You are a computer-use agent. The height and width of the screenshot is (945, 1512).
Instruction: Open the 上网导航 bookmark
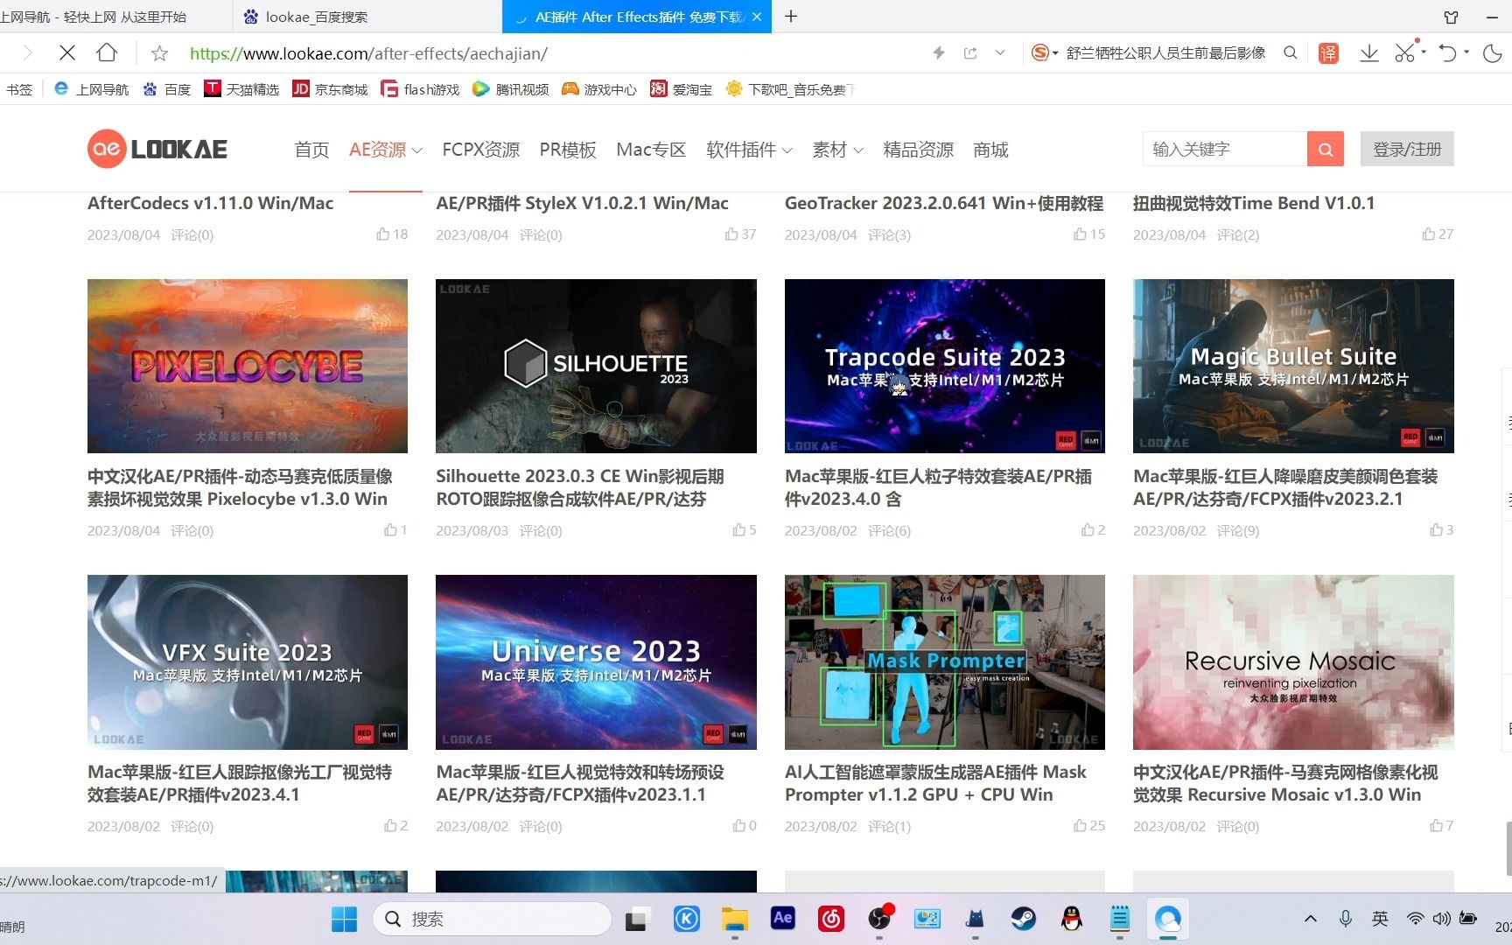pyautogui.click(x=92, y=89)
